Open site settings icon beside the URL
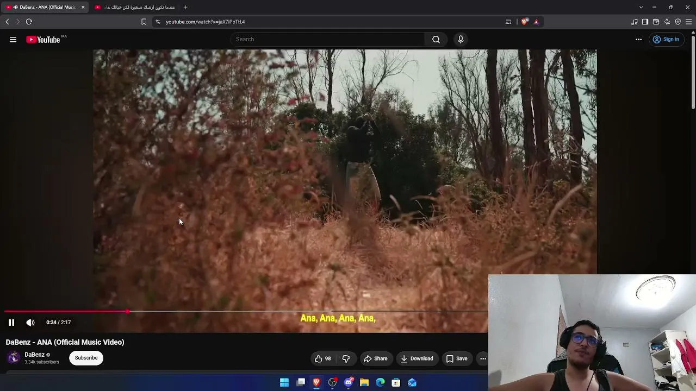This screenshot has width=696, height=391. 158,22
